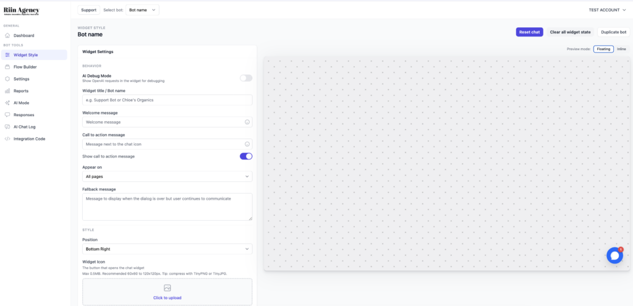The image size is (633, 306).
Task: Click the Dashboard home icon in sidebar
Action: point(7,36)
